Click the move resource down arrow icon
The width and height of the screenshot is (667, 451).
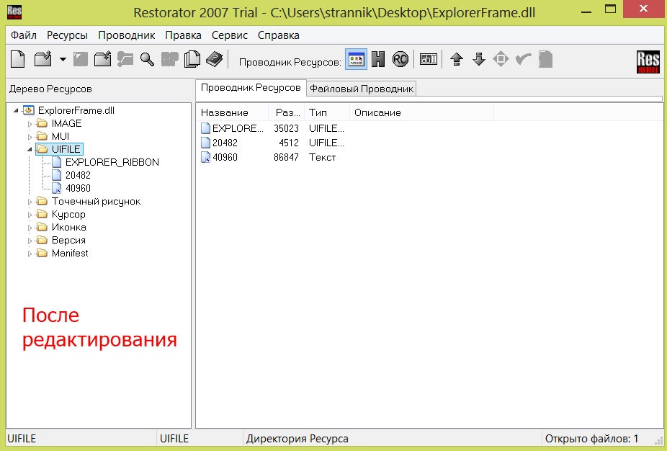[x=478, y=60]
